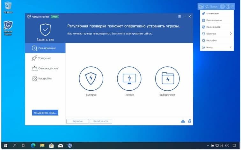Open the widget hamburger menu
Image resolution: width=241 pixels, height=150 pixels.
[232, 6]
